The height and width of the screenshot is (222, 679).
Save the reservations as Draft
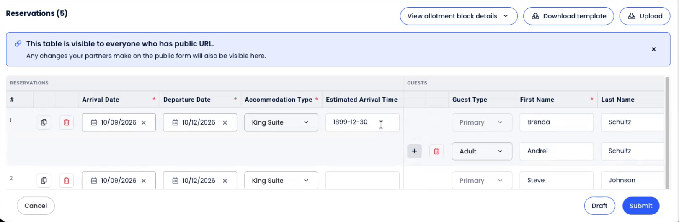pos(599,206)
